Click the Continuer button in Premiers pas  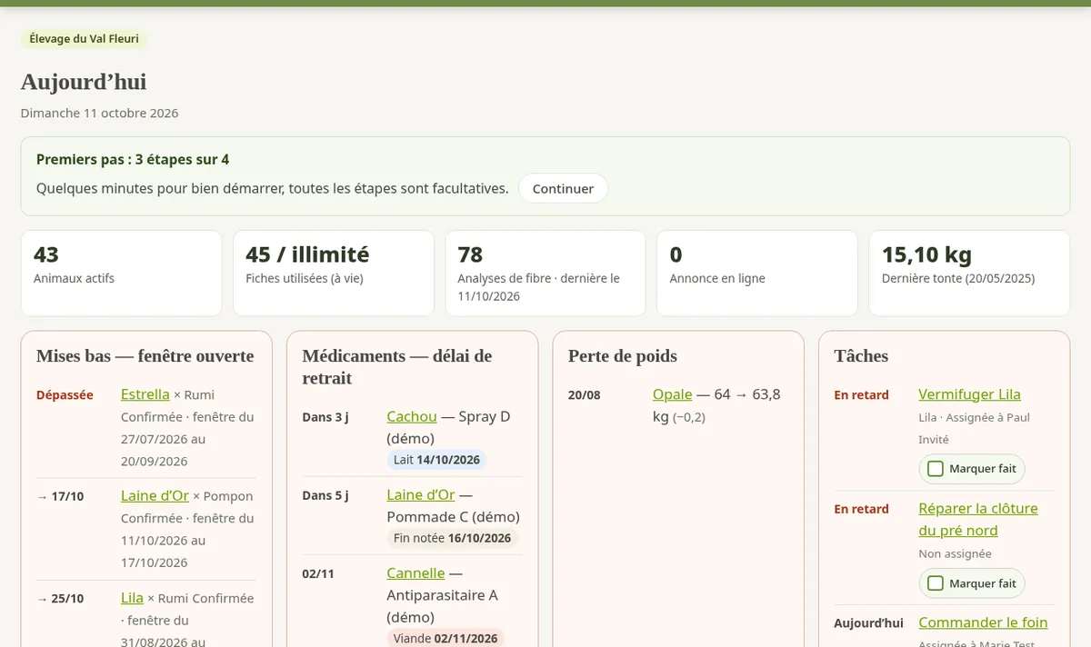pos(563,189)
